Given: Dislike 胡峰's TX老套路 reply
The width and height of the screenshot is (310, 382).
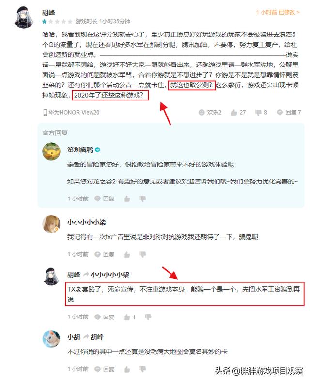Looking at the screenshot, I should [x=148, y=317].
